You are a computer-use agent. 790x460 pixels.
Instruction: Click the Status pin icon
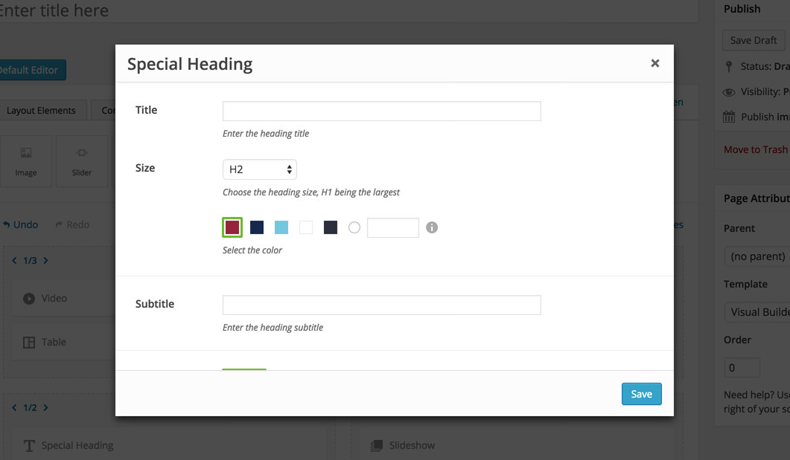tap(728, 66)
